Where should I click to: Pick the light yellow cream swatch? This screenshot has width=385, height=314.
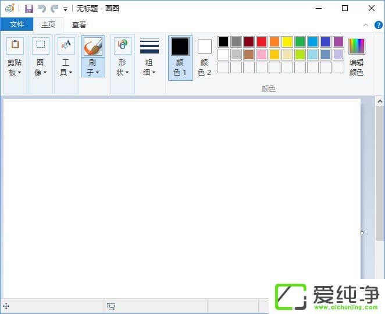pyautogui.click(x=287, y=55)
